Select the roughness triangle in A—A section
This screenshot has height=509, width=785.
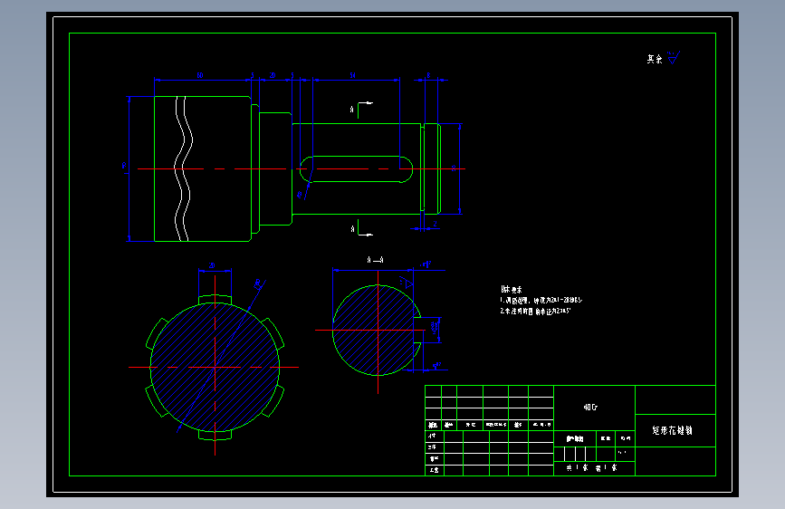coord(407,283)
